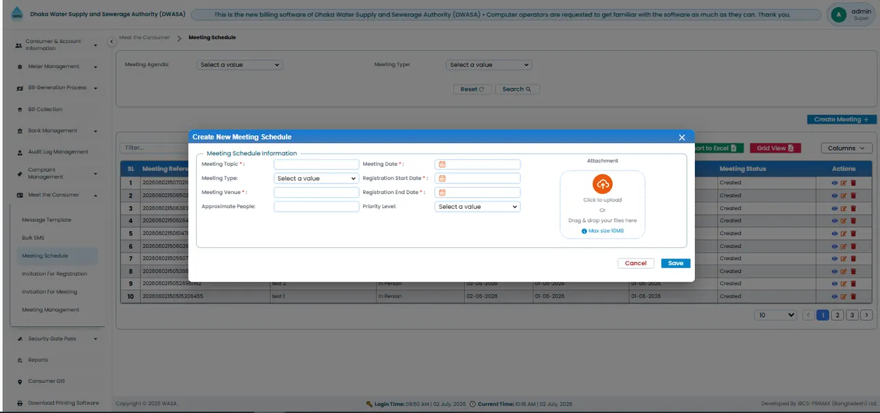Click the edit icon in row 5
880x413 pixels.
click(x=844, y=234)
